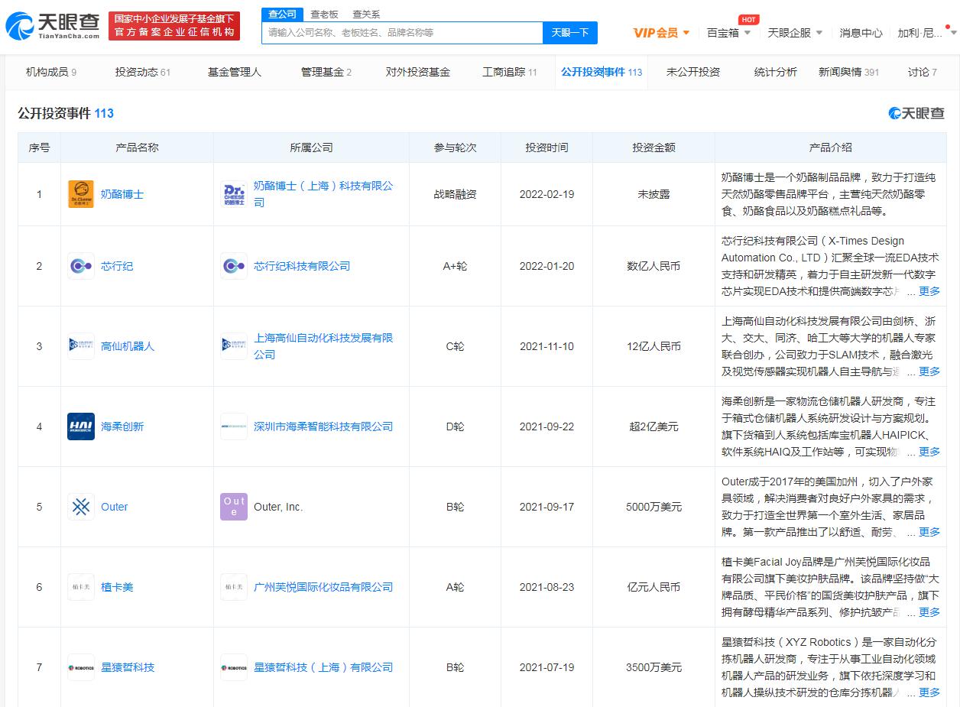Open the 投资动态 tab
Image resolution: width=960 pixels, height=707 pixels.
(x=143, y=72)
